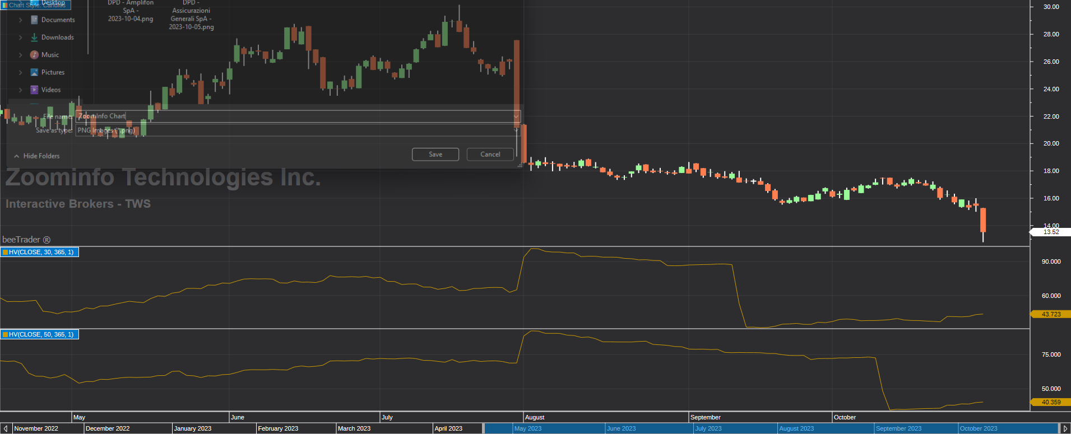Open the File name dropdown arrow
The height and width of the screenshot is (434, 1071).
pos(516,116)
